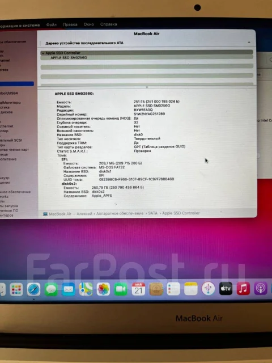Select the Мониторы sidebar entry
The image size is (272, 363).
pos(10,102)
